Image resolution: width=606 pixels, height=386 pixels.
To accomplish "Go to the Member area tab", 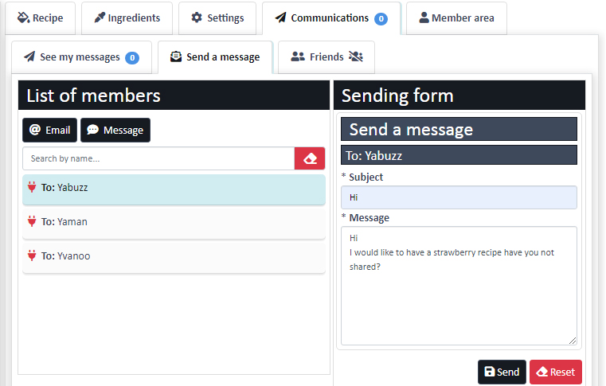I will [x=456, y=18].
